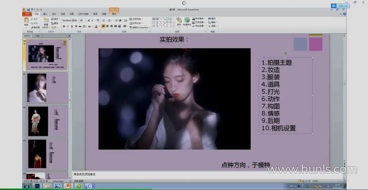The height and width of the screenshot is (190, 368).
Task: Click PowerPoint icon in the taskbar
Action: coord(68,186)
